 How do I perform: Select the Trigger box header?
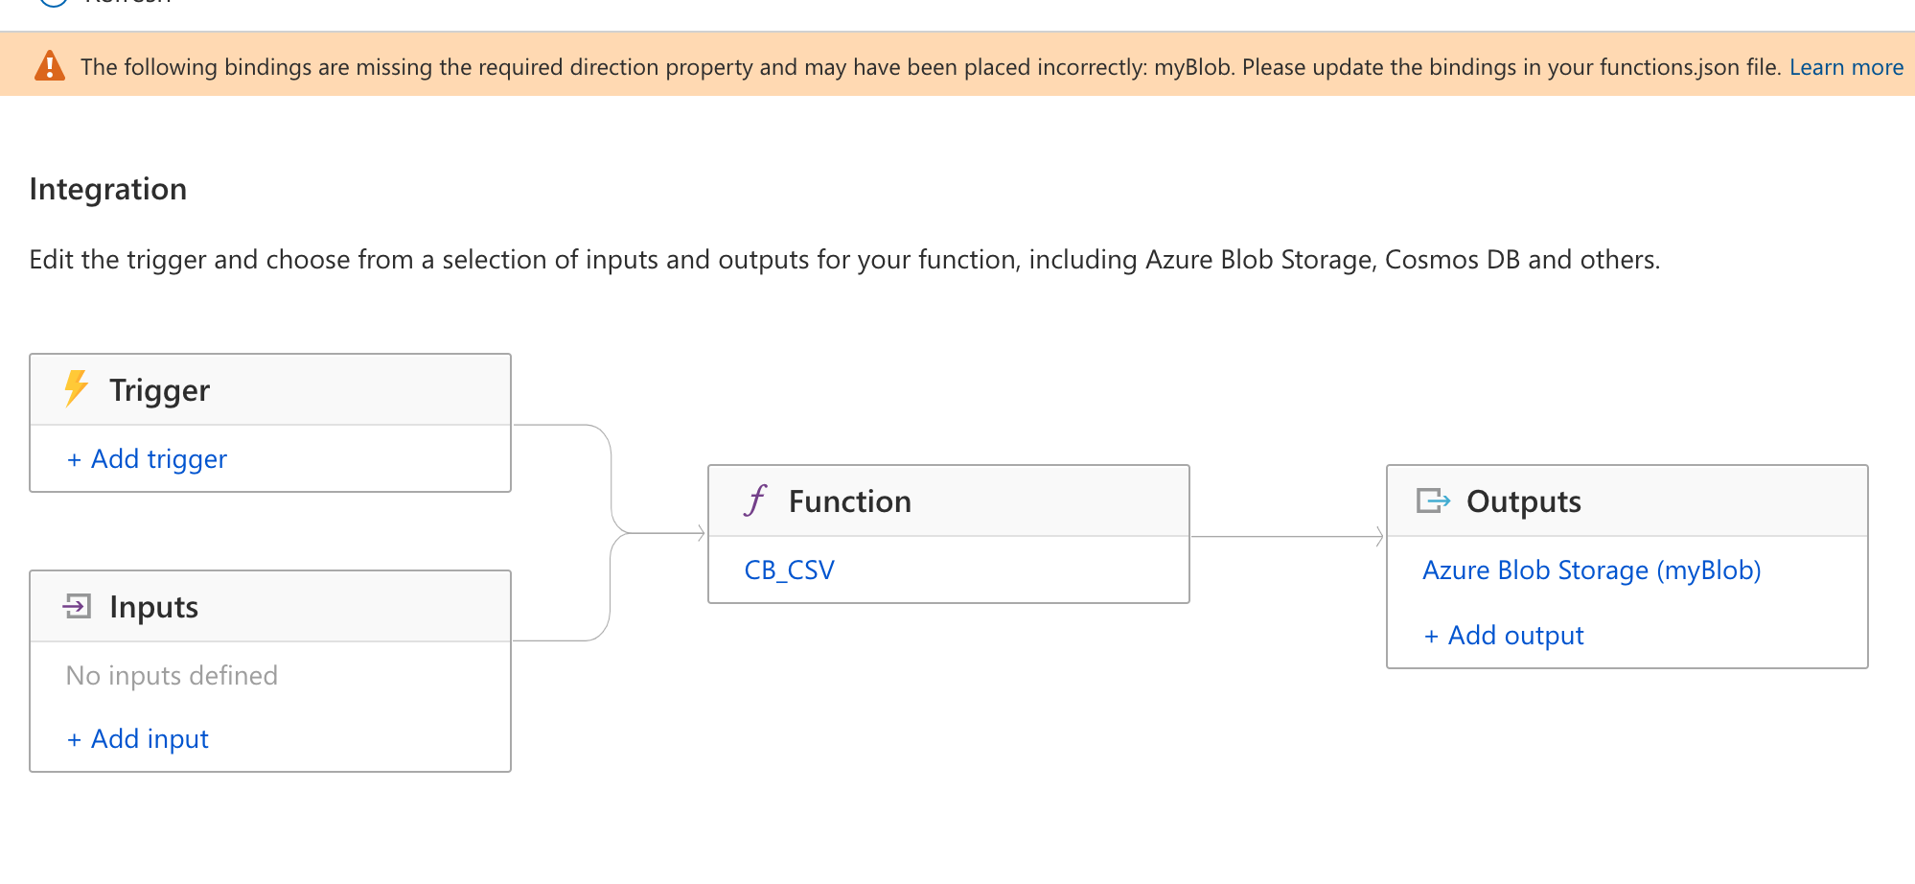click(270, 390)
